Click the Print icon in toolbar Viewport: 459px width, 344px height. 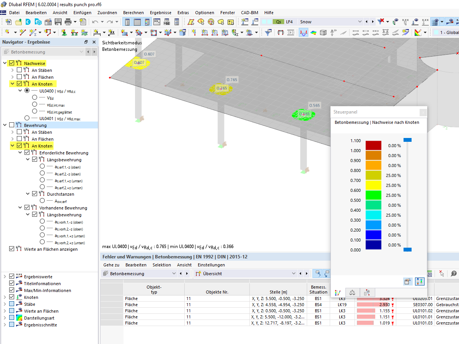tap(68, 22)
